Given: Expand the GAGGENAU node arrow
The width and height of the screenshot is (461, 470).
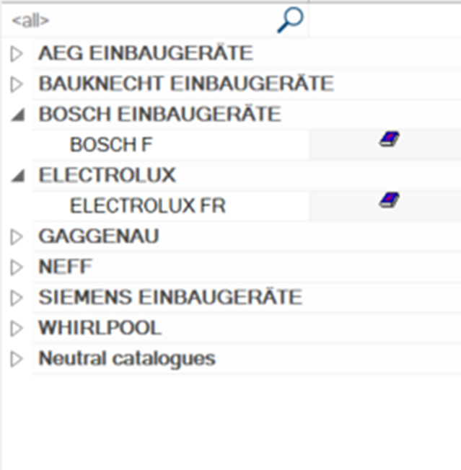Looking at the screenshot, I should [x=17, y=237].
